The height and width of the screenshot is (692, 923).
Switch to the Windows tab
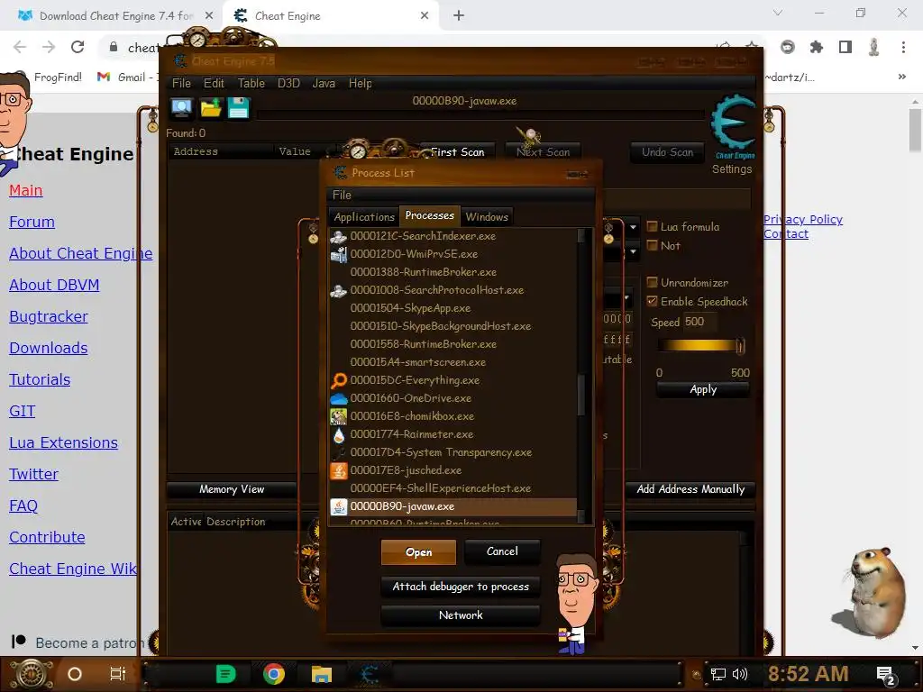tap(486, 217)
